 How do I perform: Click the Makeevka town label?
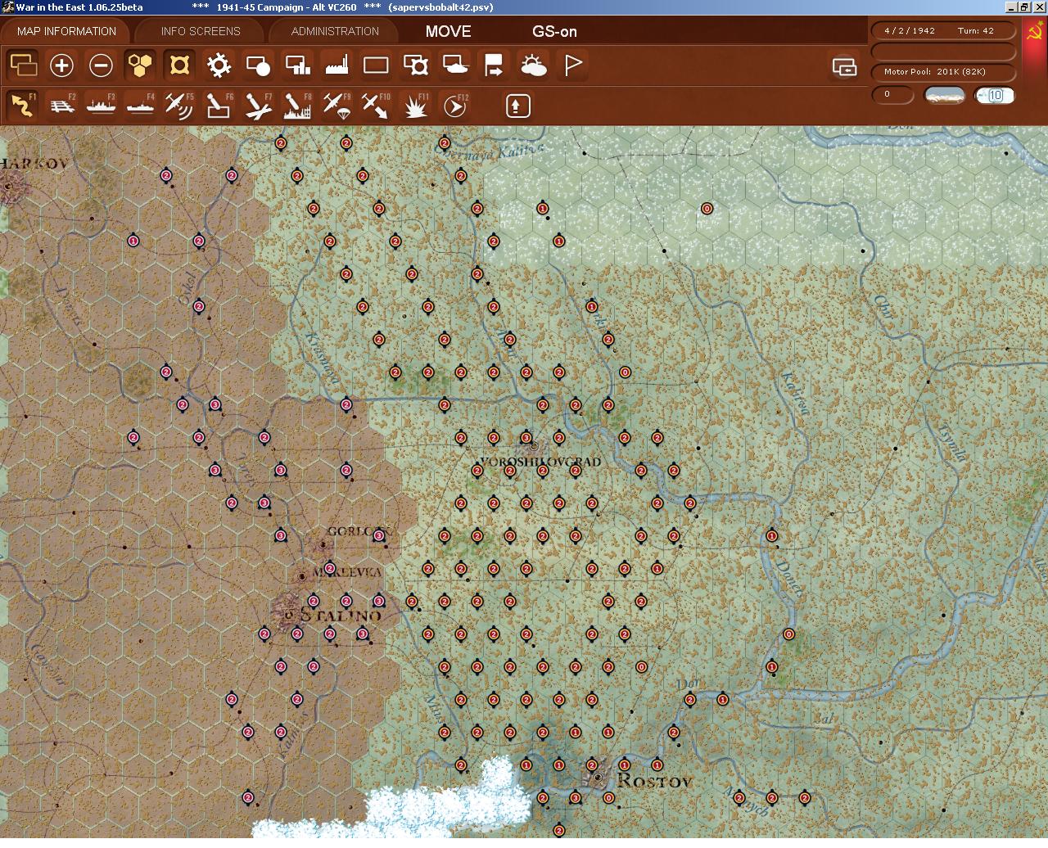347,572
